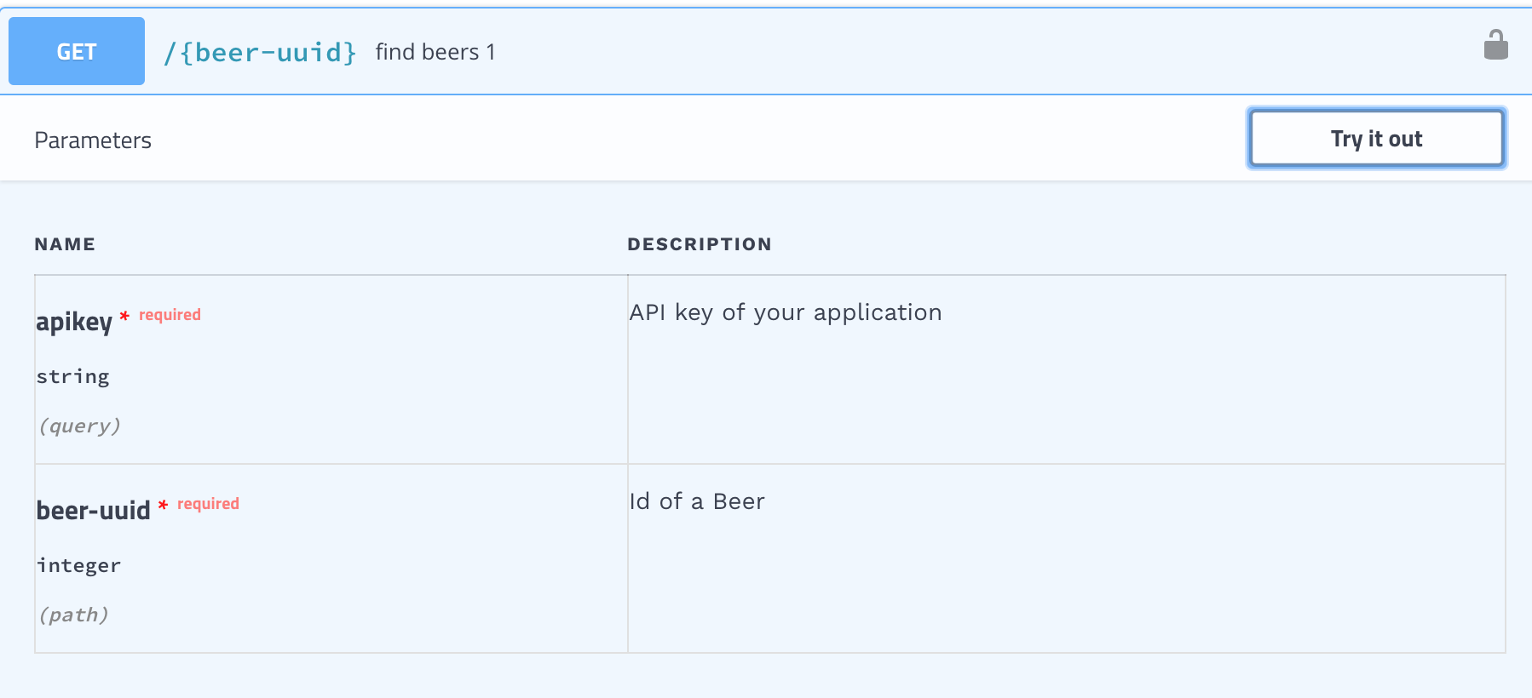Click the (path) location label
The image size is (1532, 698).
(x=73, y=615)
